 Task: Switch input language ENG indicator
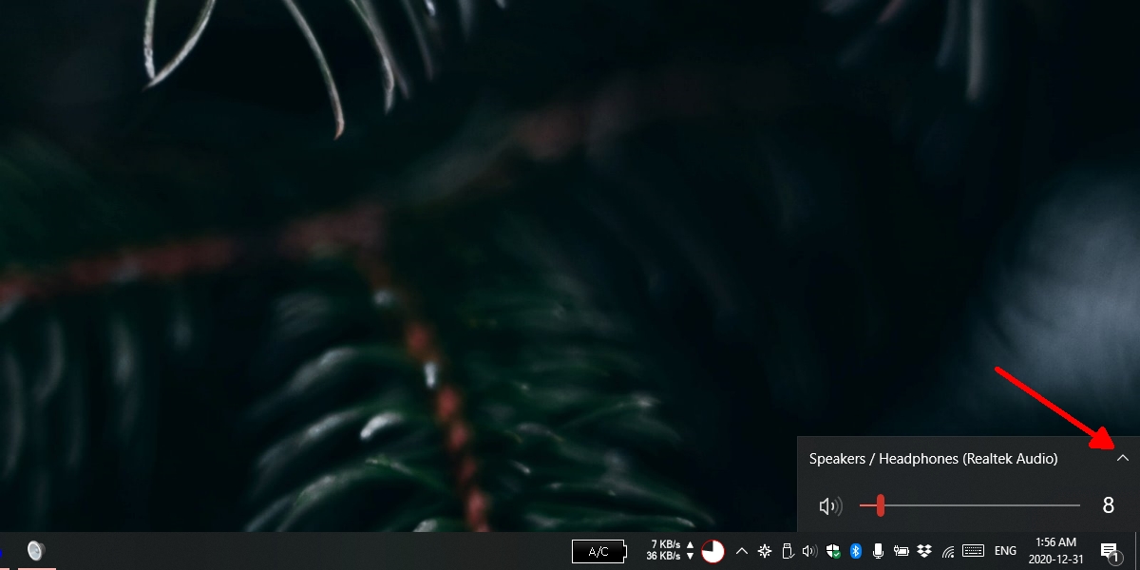click(1005, 551)
